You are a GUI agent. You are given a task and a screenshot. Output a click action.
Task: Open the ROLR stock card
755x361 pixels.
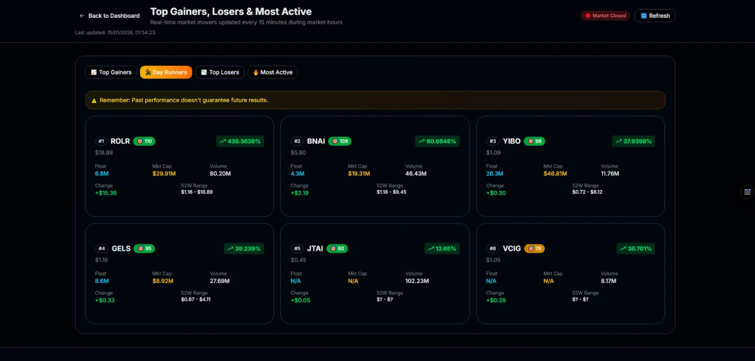tap(179, 166)
